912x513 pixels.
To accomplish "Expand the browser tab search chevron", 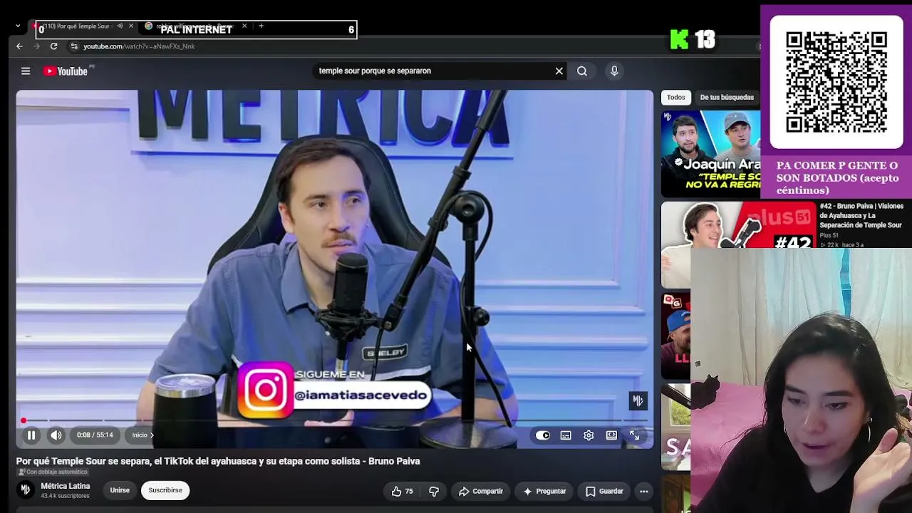I will click(18, 26).
